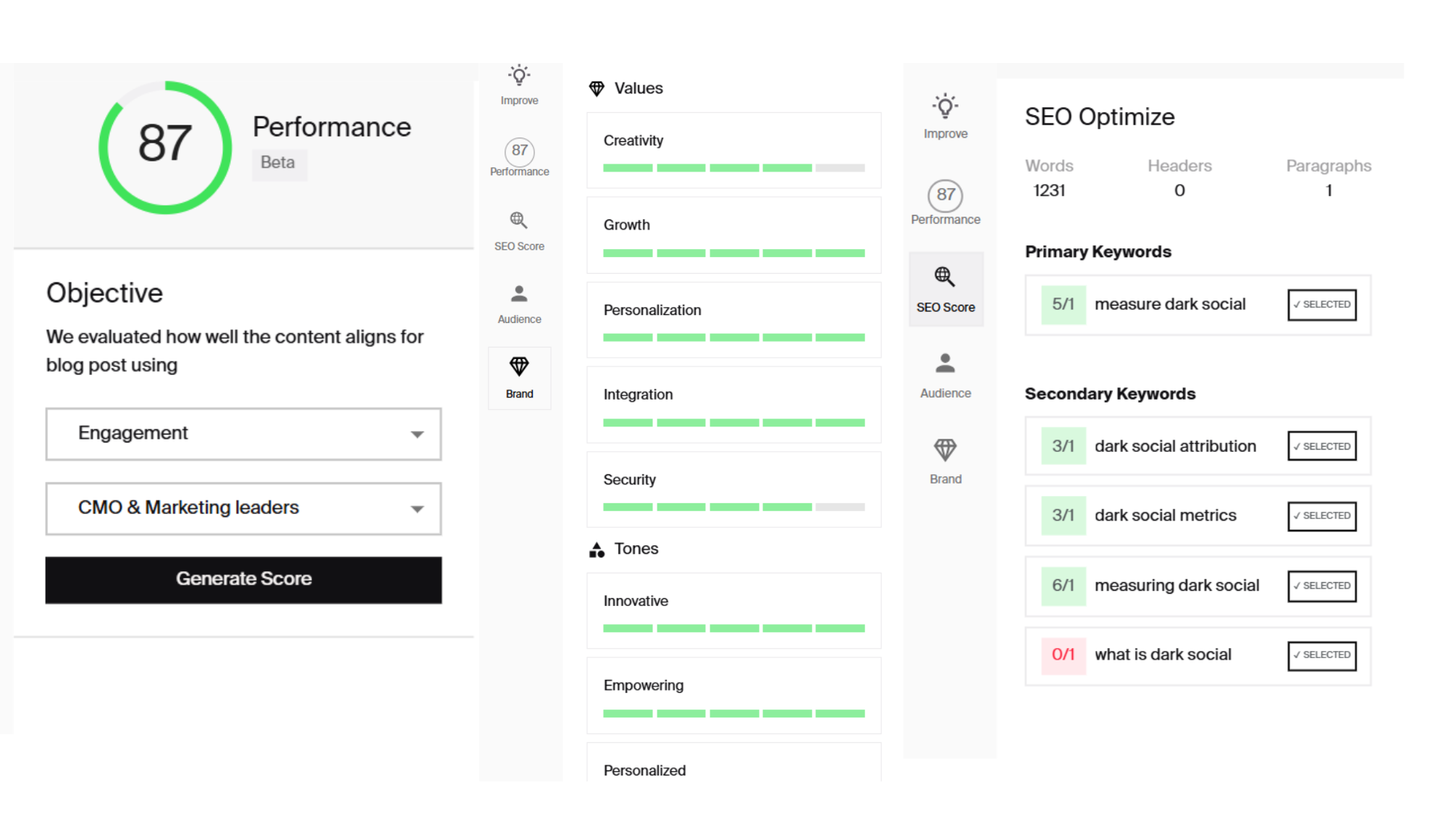Click the Improve lightbulb icon in right sidebar
The image size is (1448, 837).
tap(945, 107)
